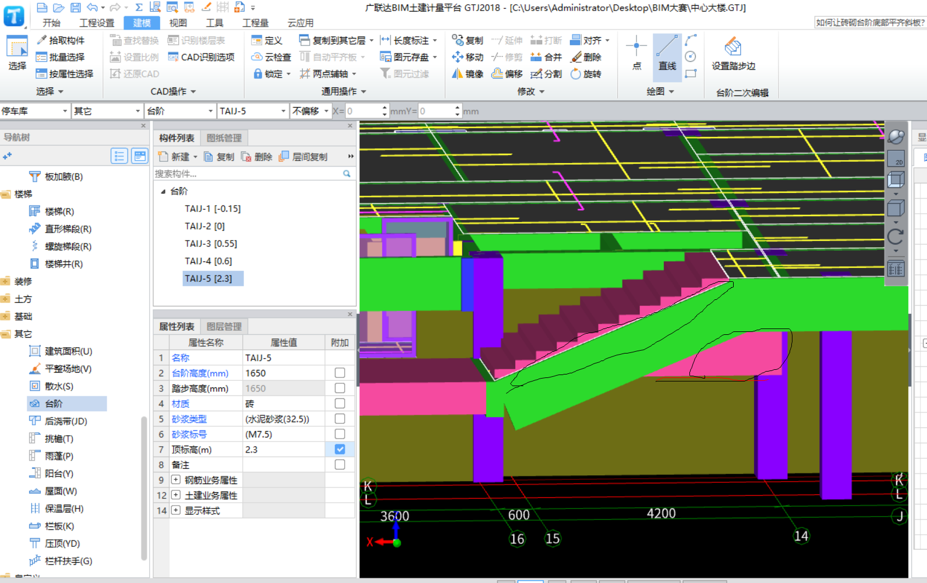Click the 偏移 offset tool

coord(507,74)
